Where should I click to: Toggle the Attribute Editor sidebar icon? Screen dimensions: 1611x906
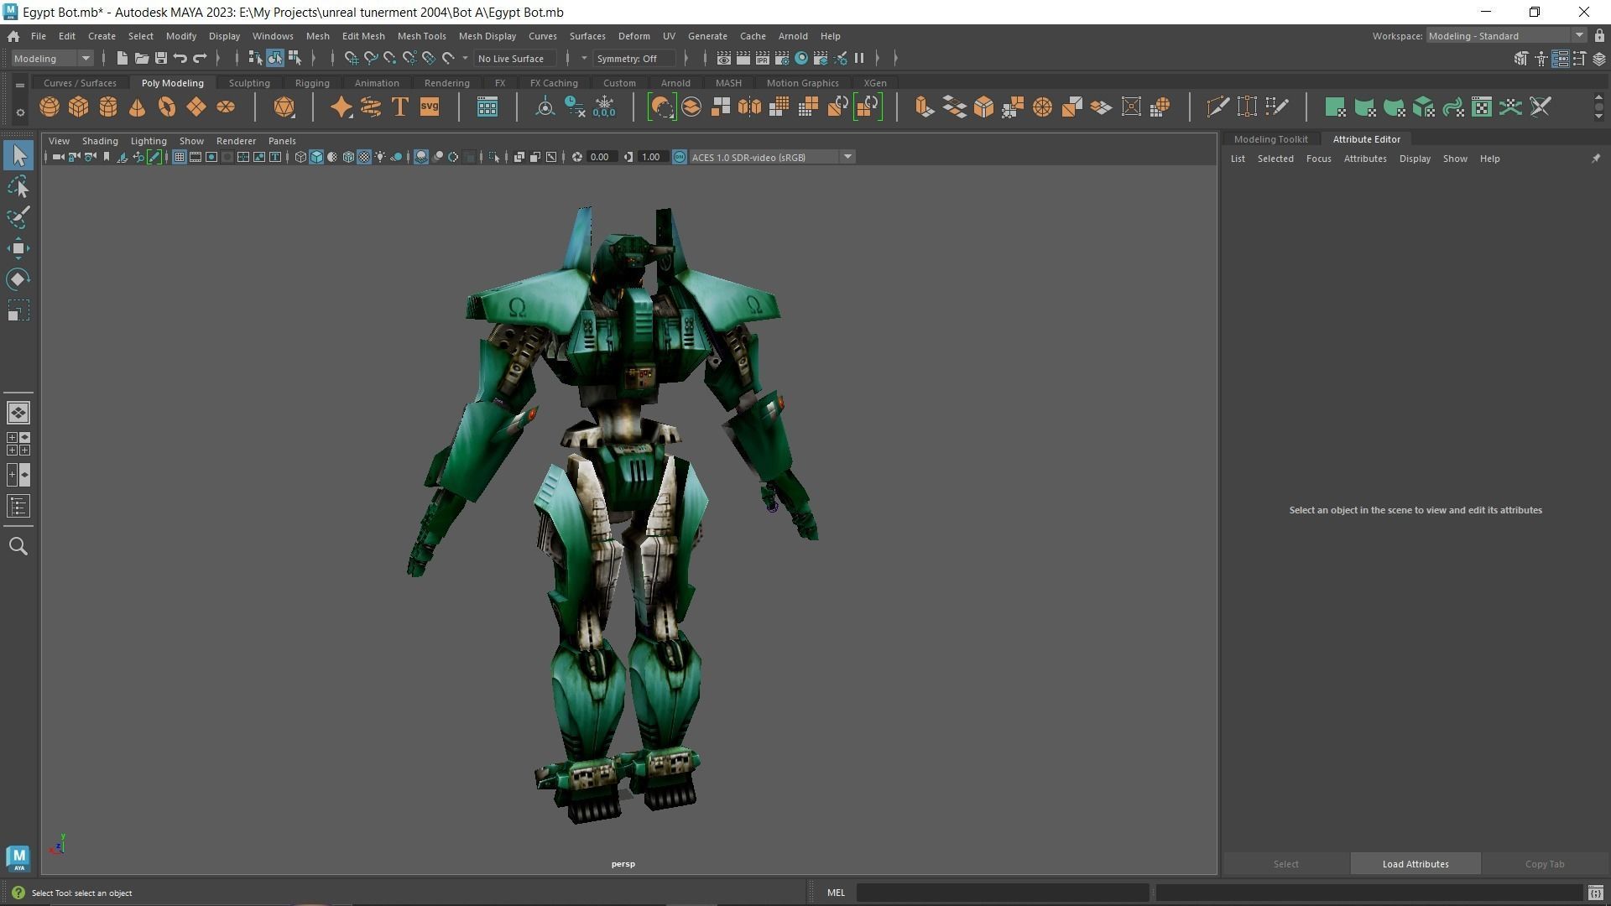point(1560,59)
